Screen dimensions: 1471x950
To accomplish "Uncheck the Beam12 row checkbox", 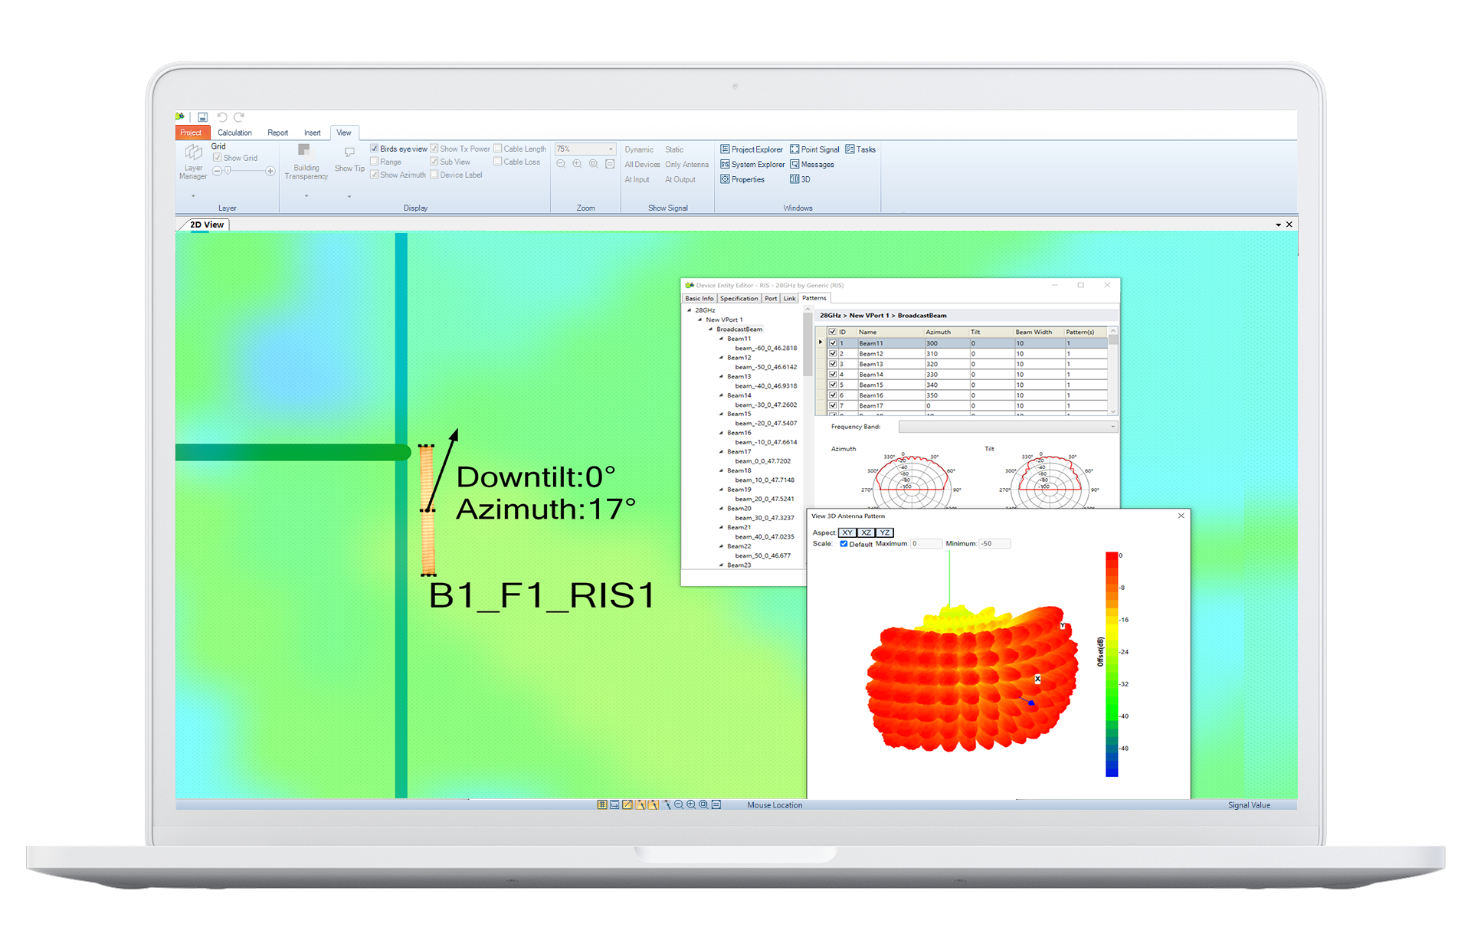I will pyautogui.click(x=833, y=354).
